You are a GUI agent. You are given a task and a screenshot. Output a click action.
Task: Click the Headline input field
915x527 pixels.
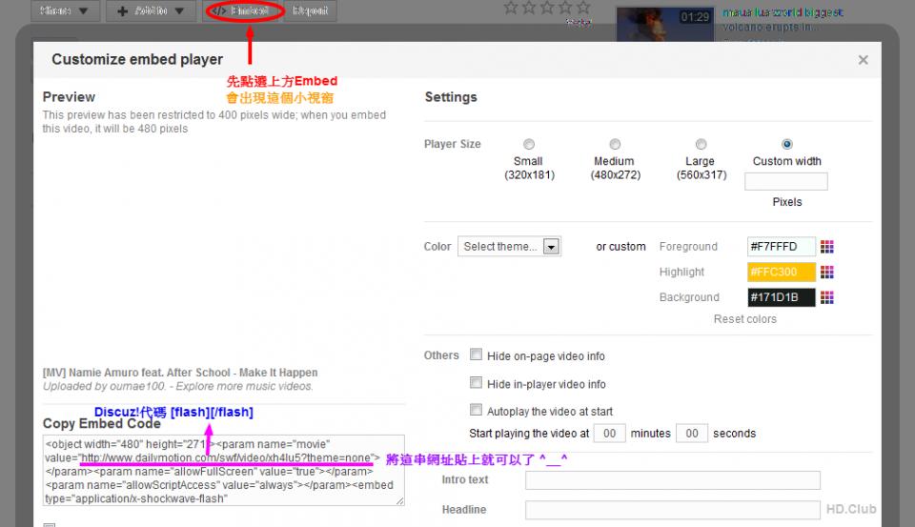[x=672, y=510]
